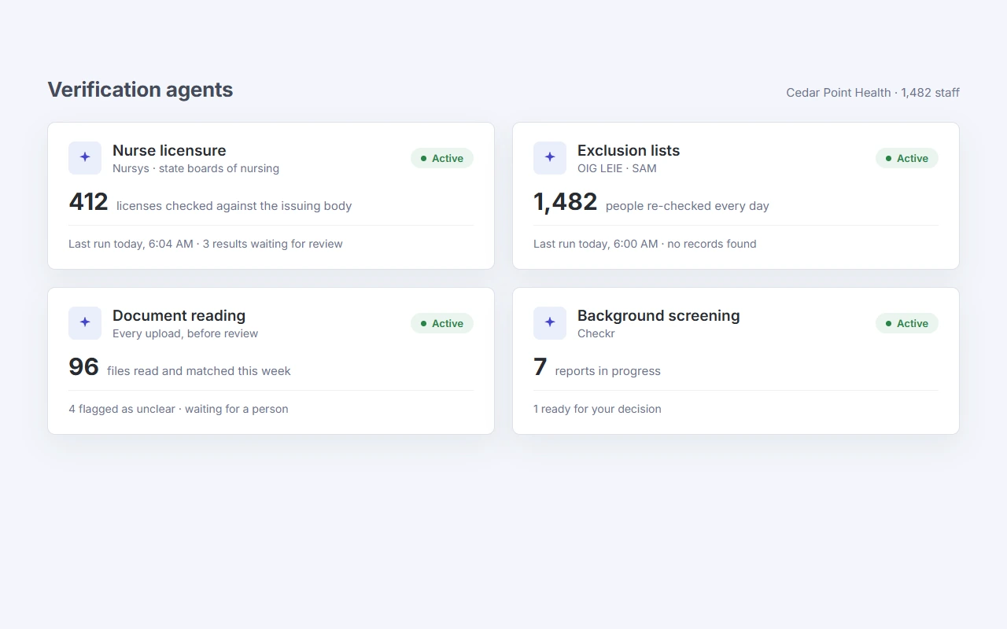Click 'Nursys · state boards of nursing' subtitle

(x=196, y=168)
